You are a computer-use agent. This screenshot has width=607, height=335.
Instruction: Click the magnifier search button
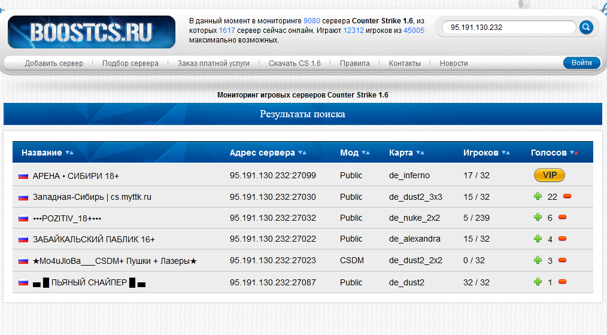(586, 28)
